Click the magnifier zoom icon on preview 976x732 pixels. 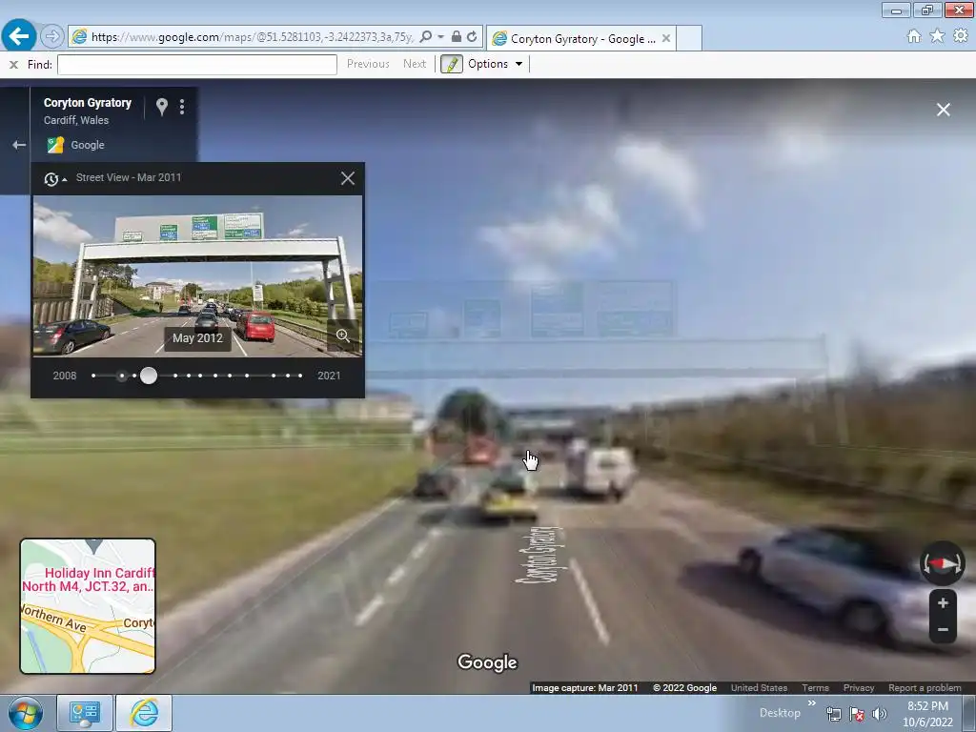pyautogui.click(x=342, y=335)
